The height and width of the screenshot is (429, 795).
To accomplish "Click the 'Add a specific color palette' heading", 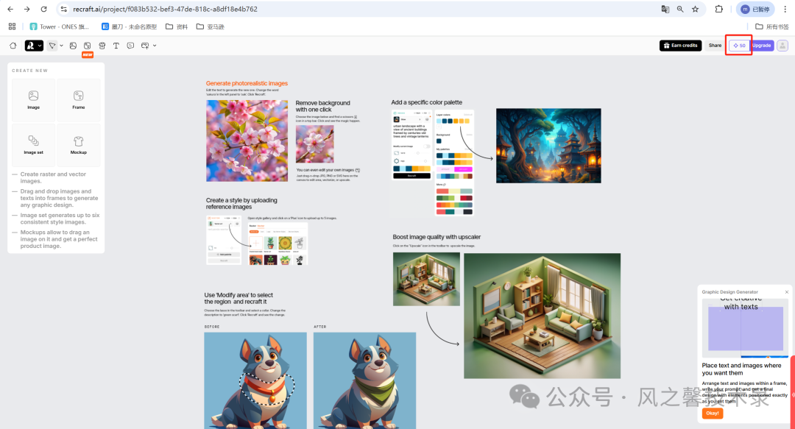I will click(427, 102).
